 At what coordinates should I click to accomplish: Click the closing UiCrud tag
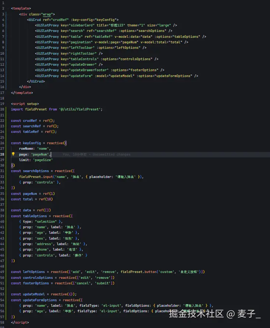click(x=36, y=81)
